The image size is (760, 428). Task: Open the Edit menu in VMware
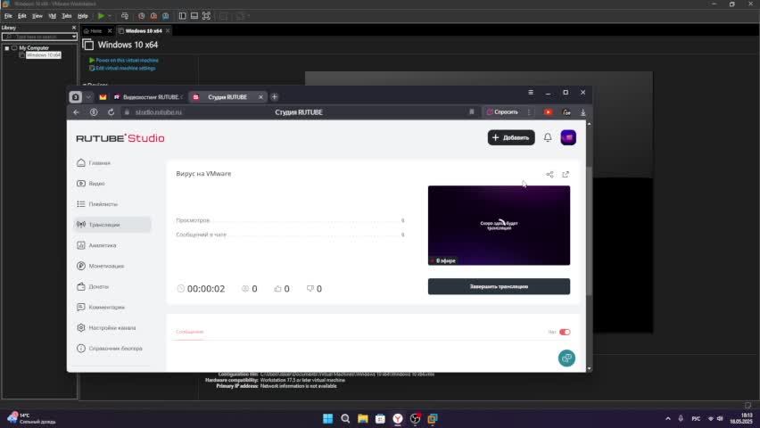[x=22, y=16]
